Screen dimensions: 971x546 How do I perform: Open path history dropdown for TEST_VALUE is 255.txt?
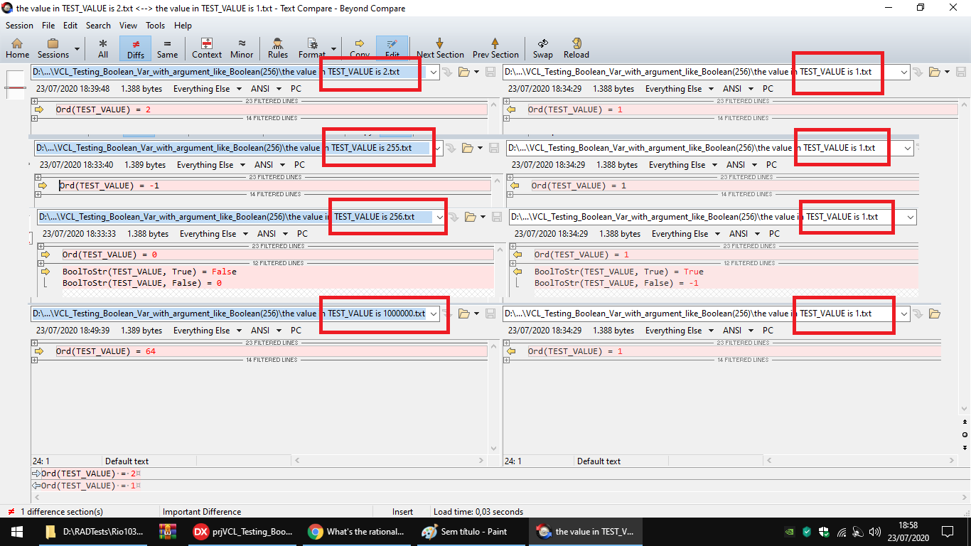pyautogui.click(x=436, y=148)
